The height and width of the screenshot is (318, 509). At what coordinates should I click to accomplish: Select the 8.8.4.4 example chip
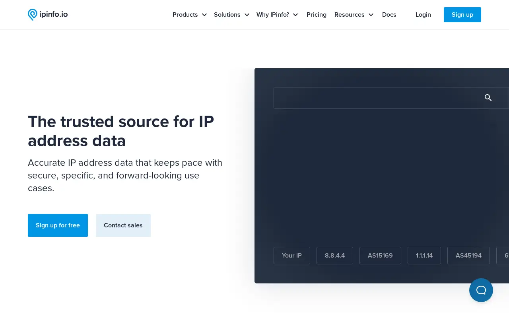tap(335, 256)
